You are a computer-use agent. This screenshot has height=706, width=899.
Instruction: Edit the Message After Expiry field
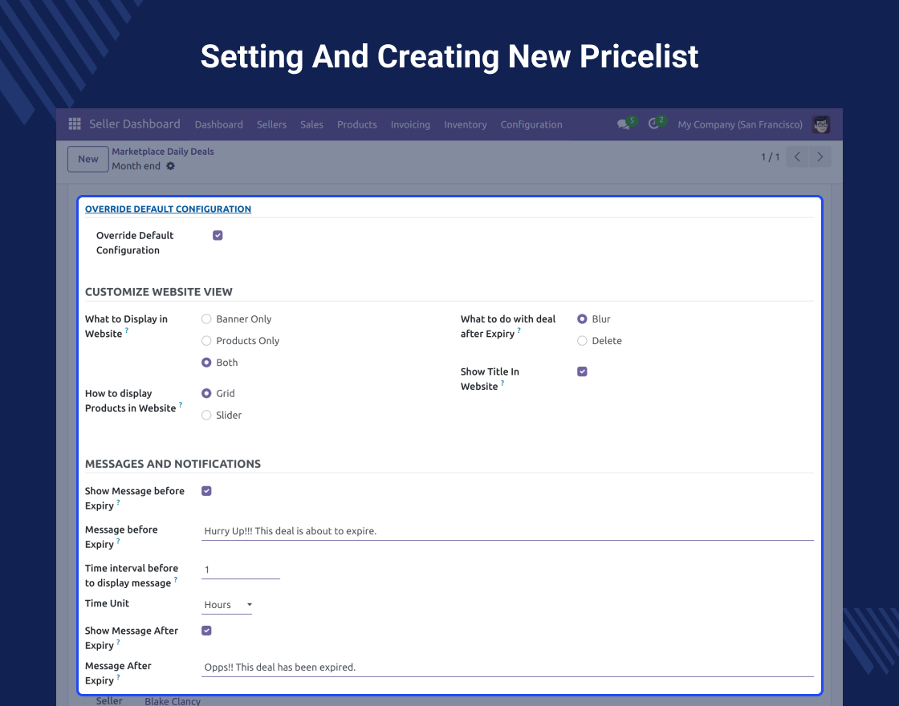tap(507, 667)
